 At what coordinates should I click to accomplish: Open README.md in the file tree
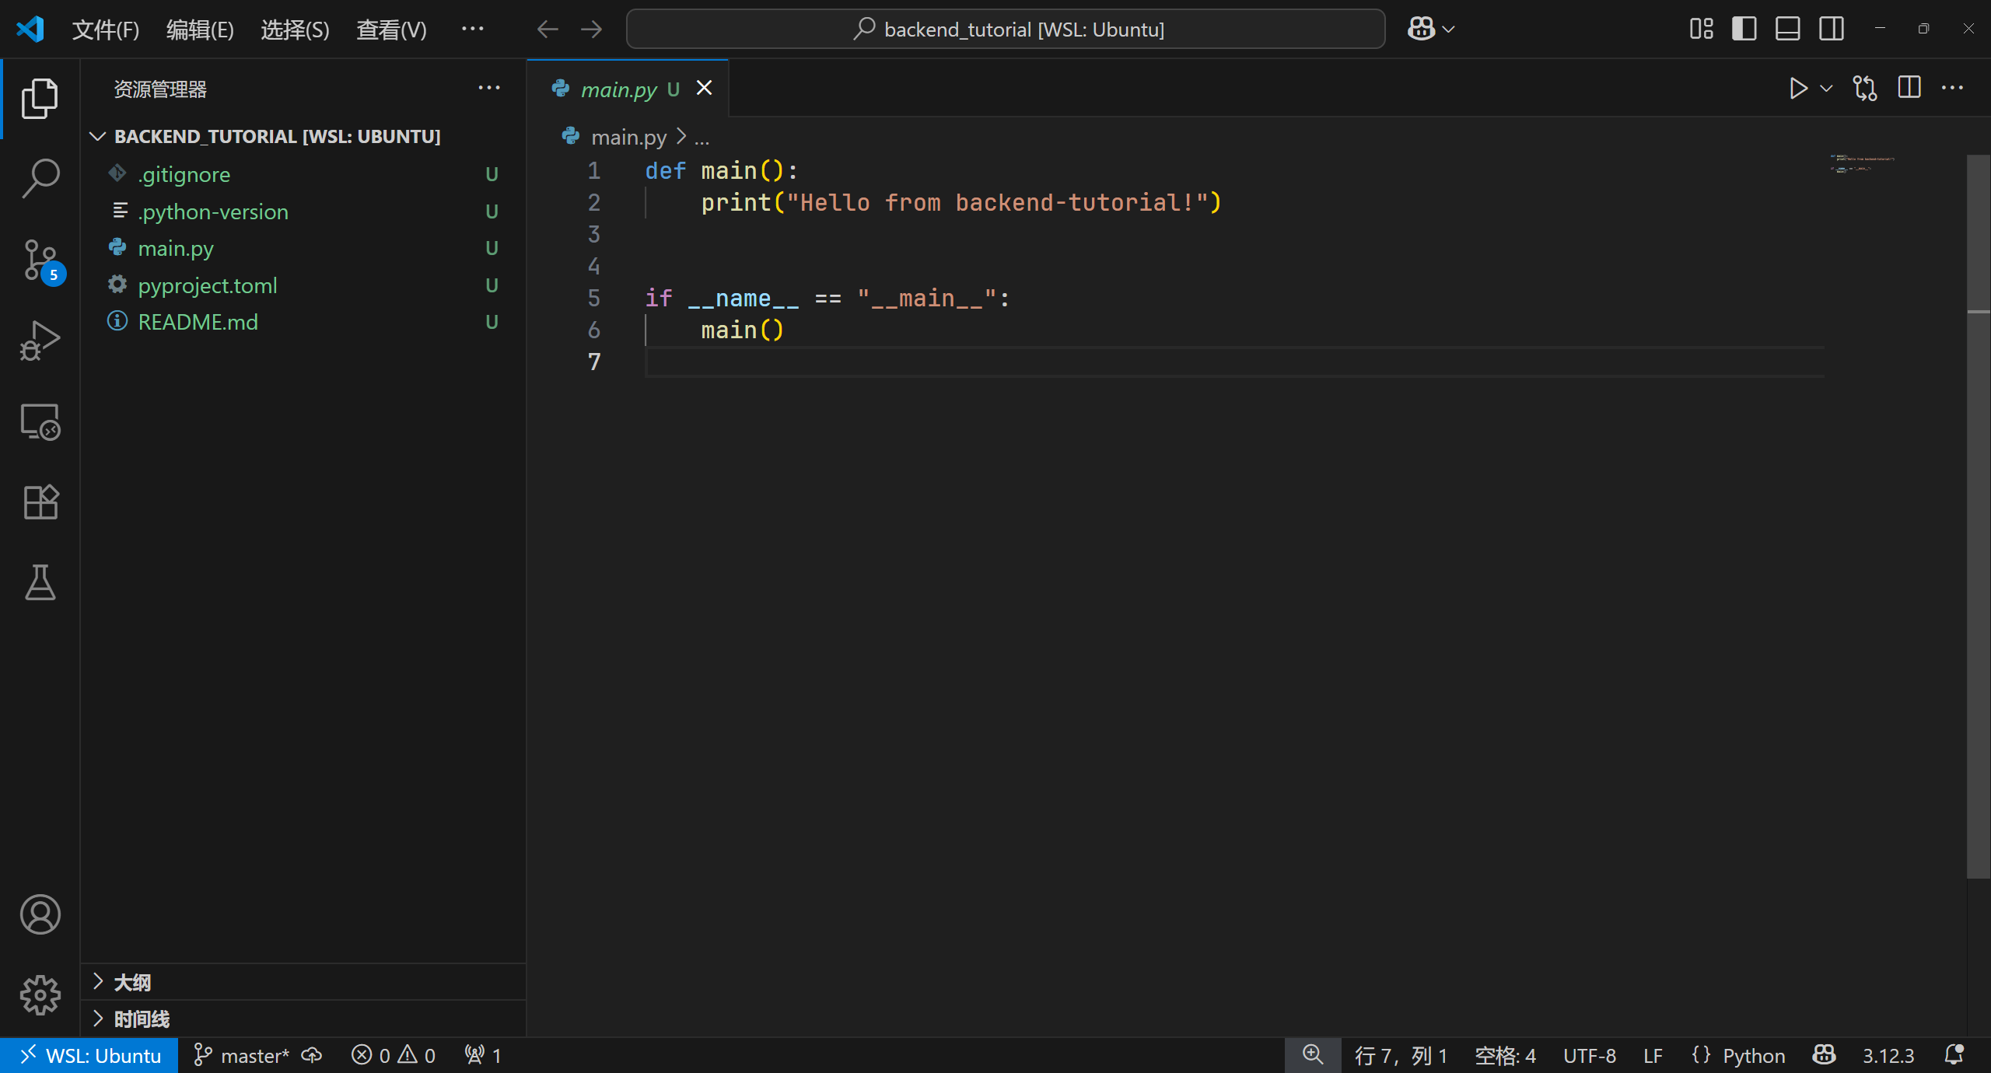pos(303,322)
